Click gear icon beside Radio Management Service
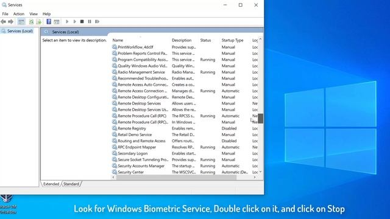The image size is (390, 219). tap(115, 72)
